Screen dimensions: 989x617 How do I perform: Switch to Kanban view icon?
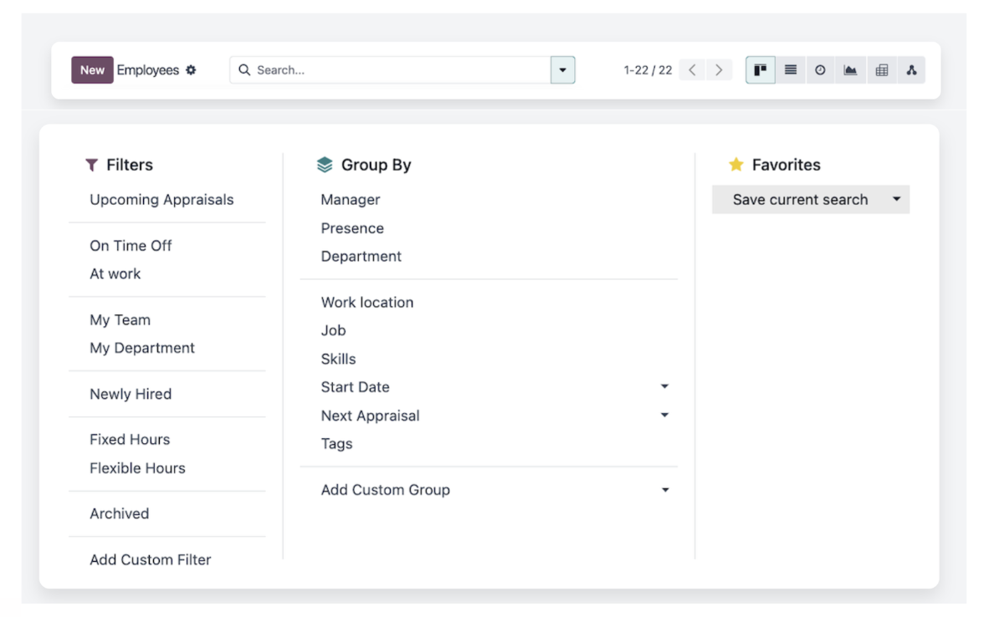point(760,70)
